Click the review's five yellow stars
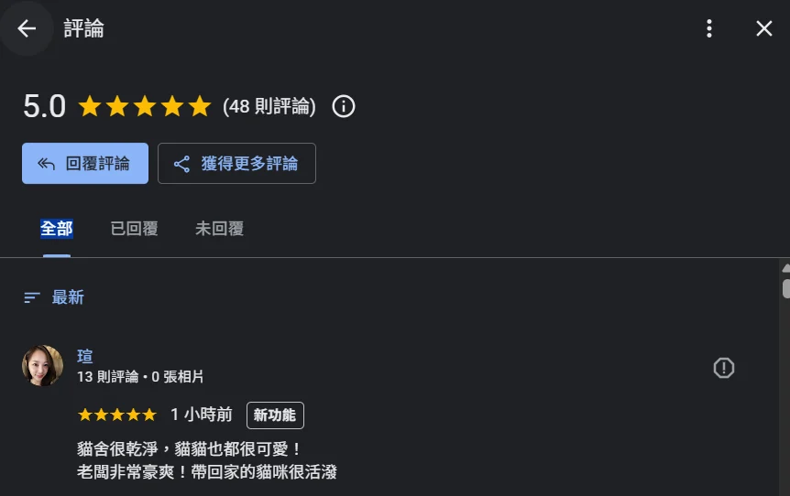 coord(117,415)
